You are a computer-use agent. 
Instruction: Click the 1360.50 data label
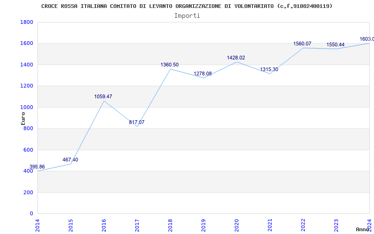click(x=170, y=65)
